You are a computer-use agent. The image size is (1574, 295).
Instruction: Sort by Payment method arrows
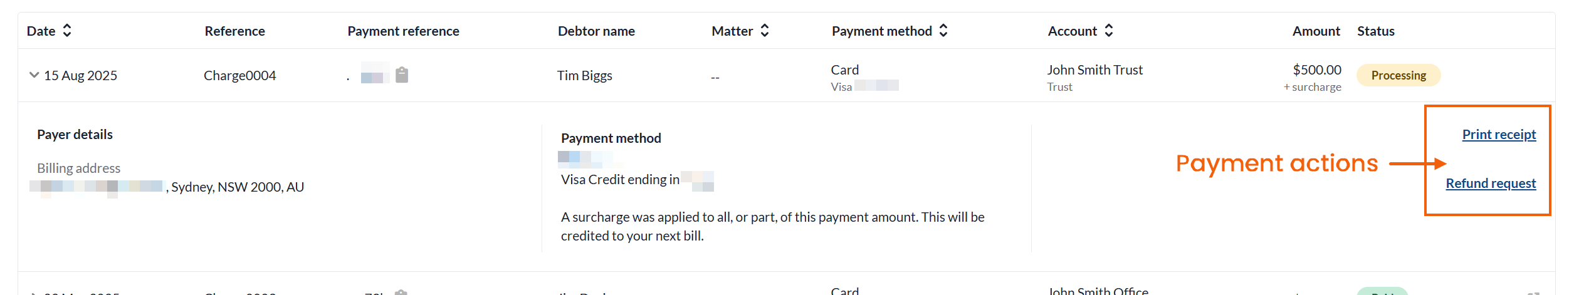tap(943, 31)
